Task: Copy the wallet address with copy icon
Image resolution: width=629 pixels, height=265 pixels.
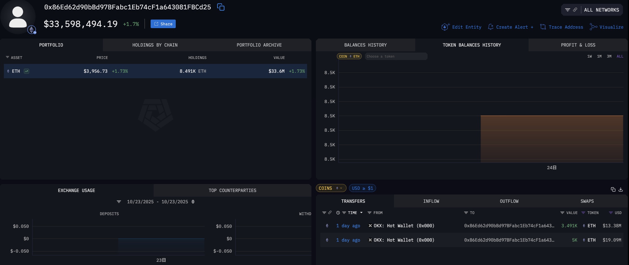Action: pos(221,7)
